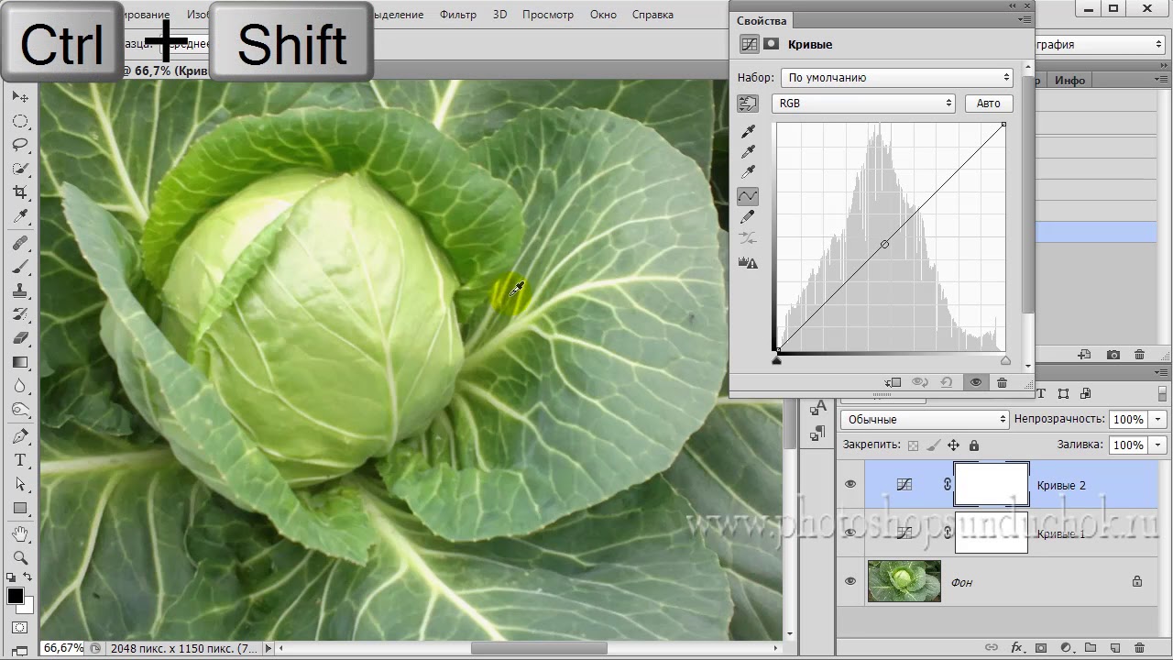The height and width of the screenshot is (660, 1173).
Task: Select the Eyedropper tool in toolbox
Action: (x=20, y=216)
